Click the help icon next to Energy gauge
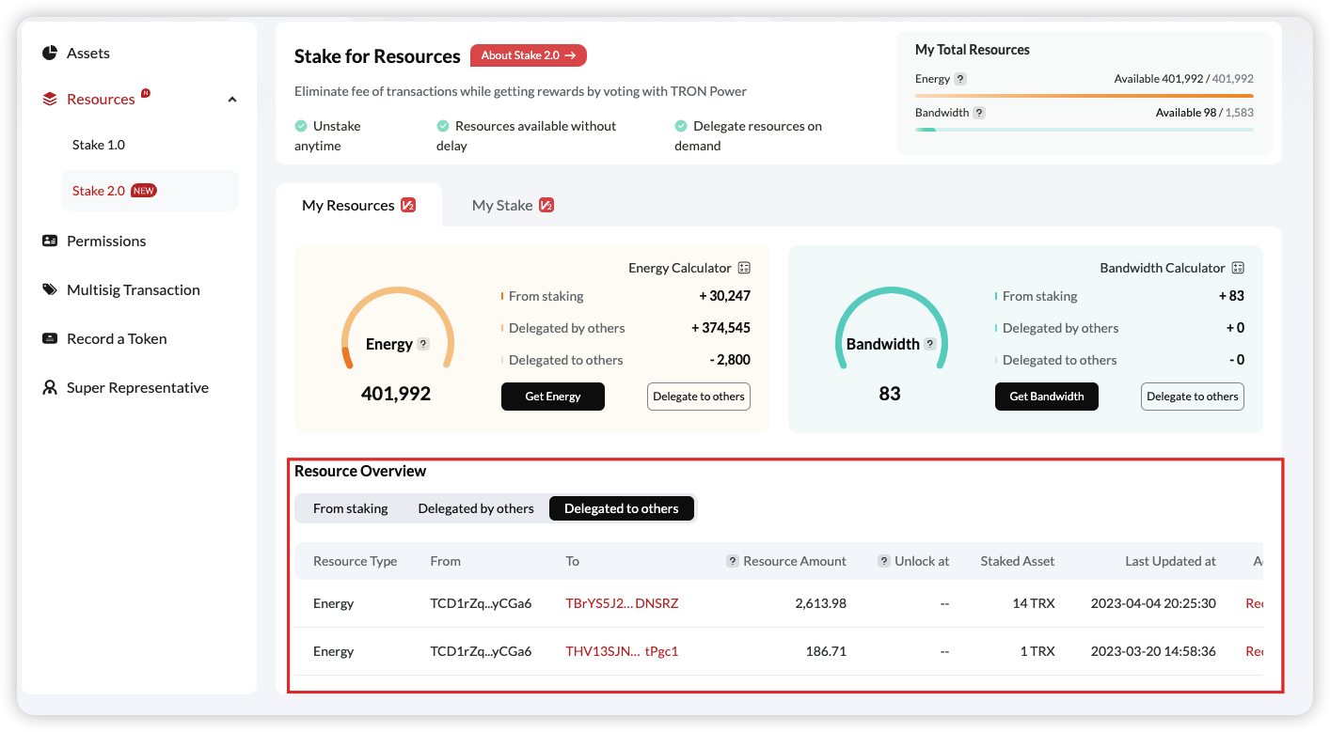This screenshot has width=1330, height=732. click(x=423, y=344)
